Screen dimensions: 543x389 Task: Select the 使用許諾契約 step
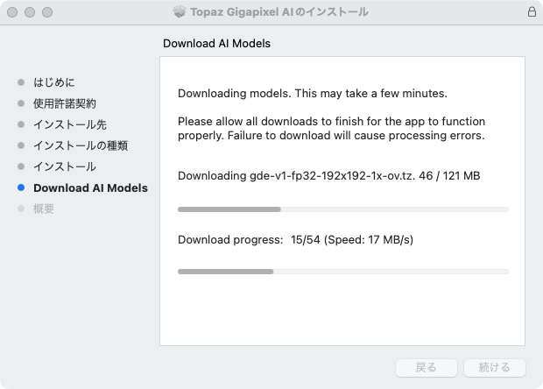click(65, 103)
